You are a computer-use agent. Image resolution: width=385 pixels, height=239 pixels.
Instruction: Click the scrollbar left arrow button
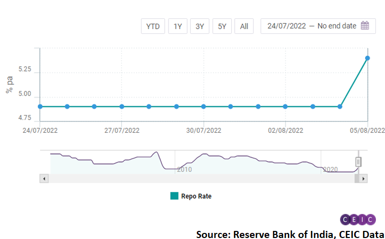44,179
